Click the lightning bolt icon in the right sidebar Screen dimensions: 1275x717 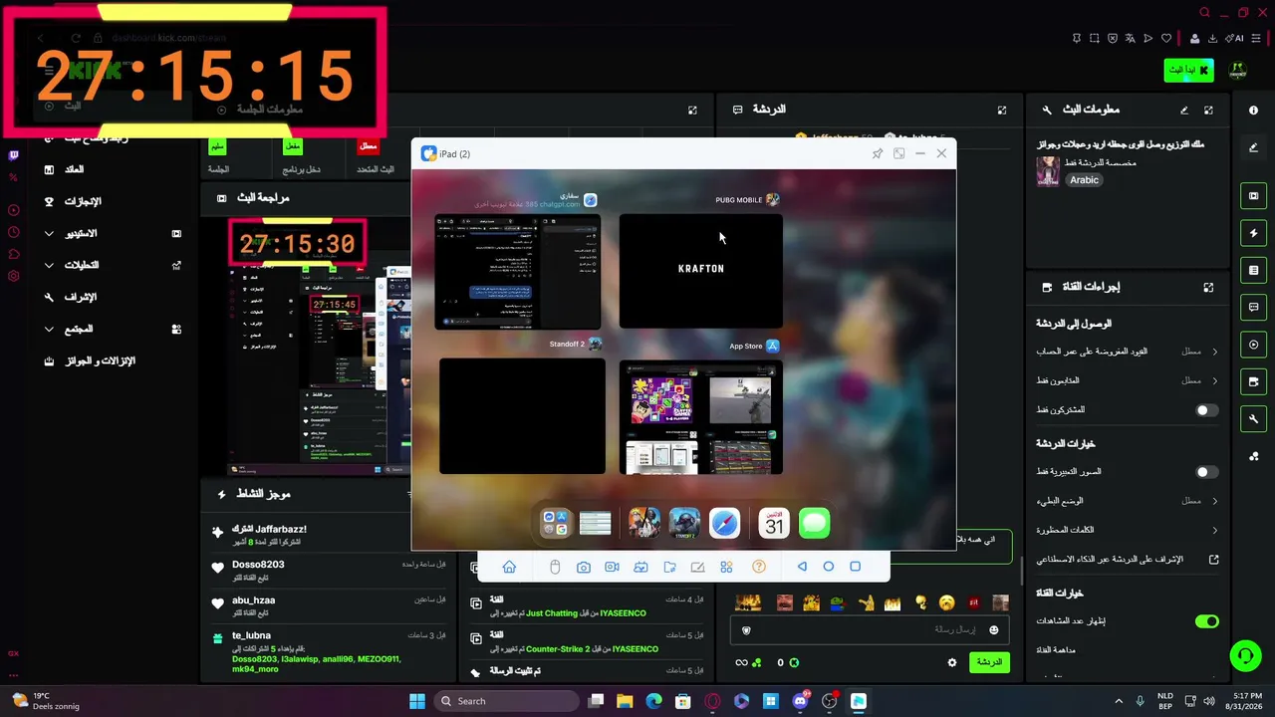point(1253,233)
